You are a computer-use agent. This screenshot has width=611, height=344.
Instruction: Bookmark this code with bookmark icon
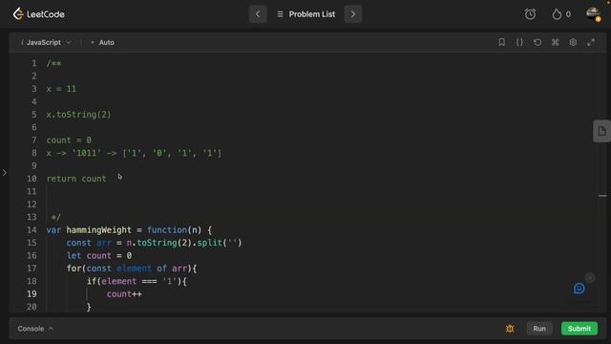(501, 42)
